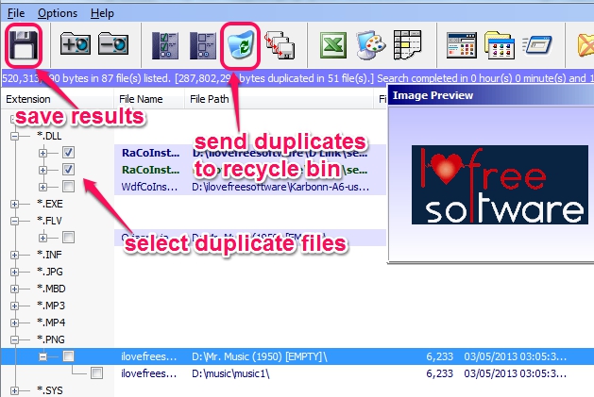Open the Help menu
Screen dimensions: 594x397
coord(102,13)
